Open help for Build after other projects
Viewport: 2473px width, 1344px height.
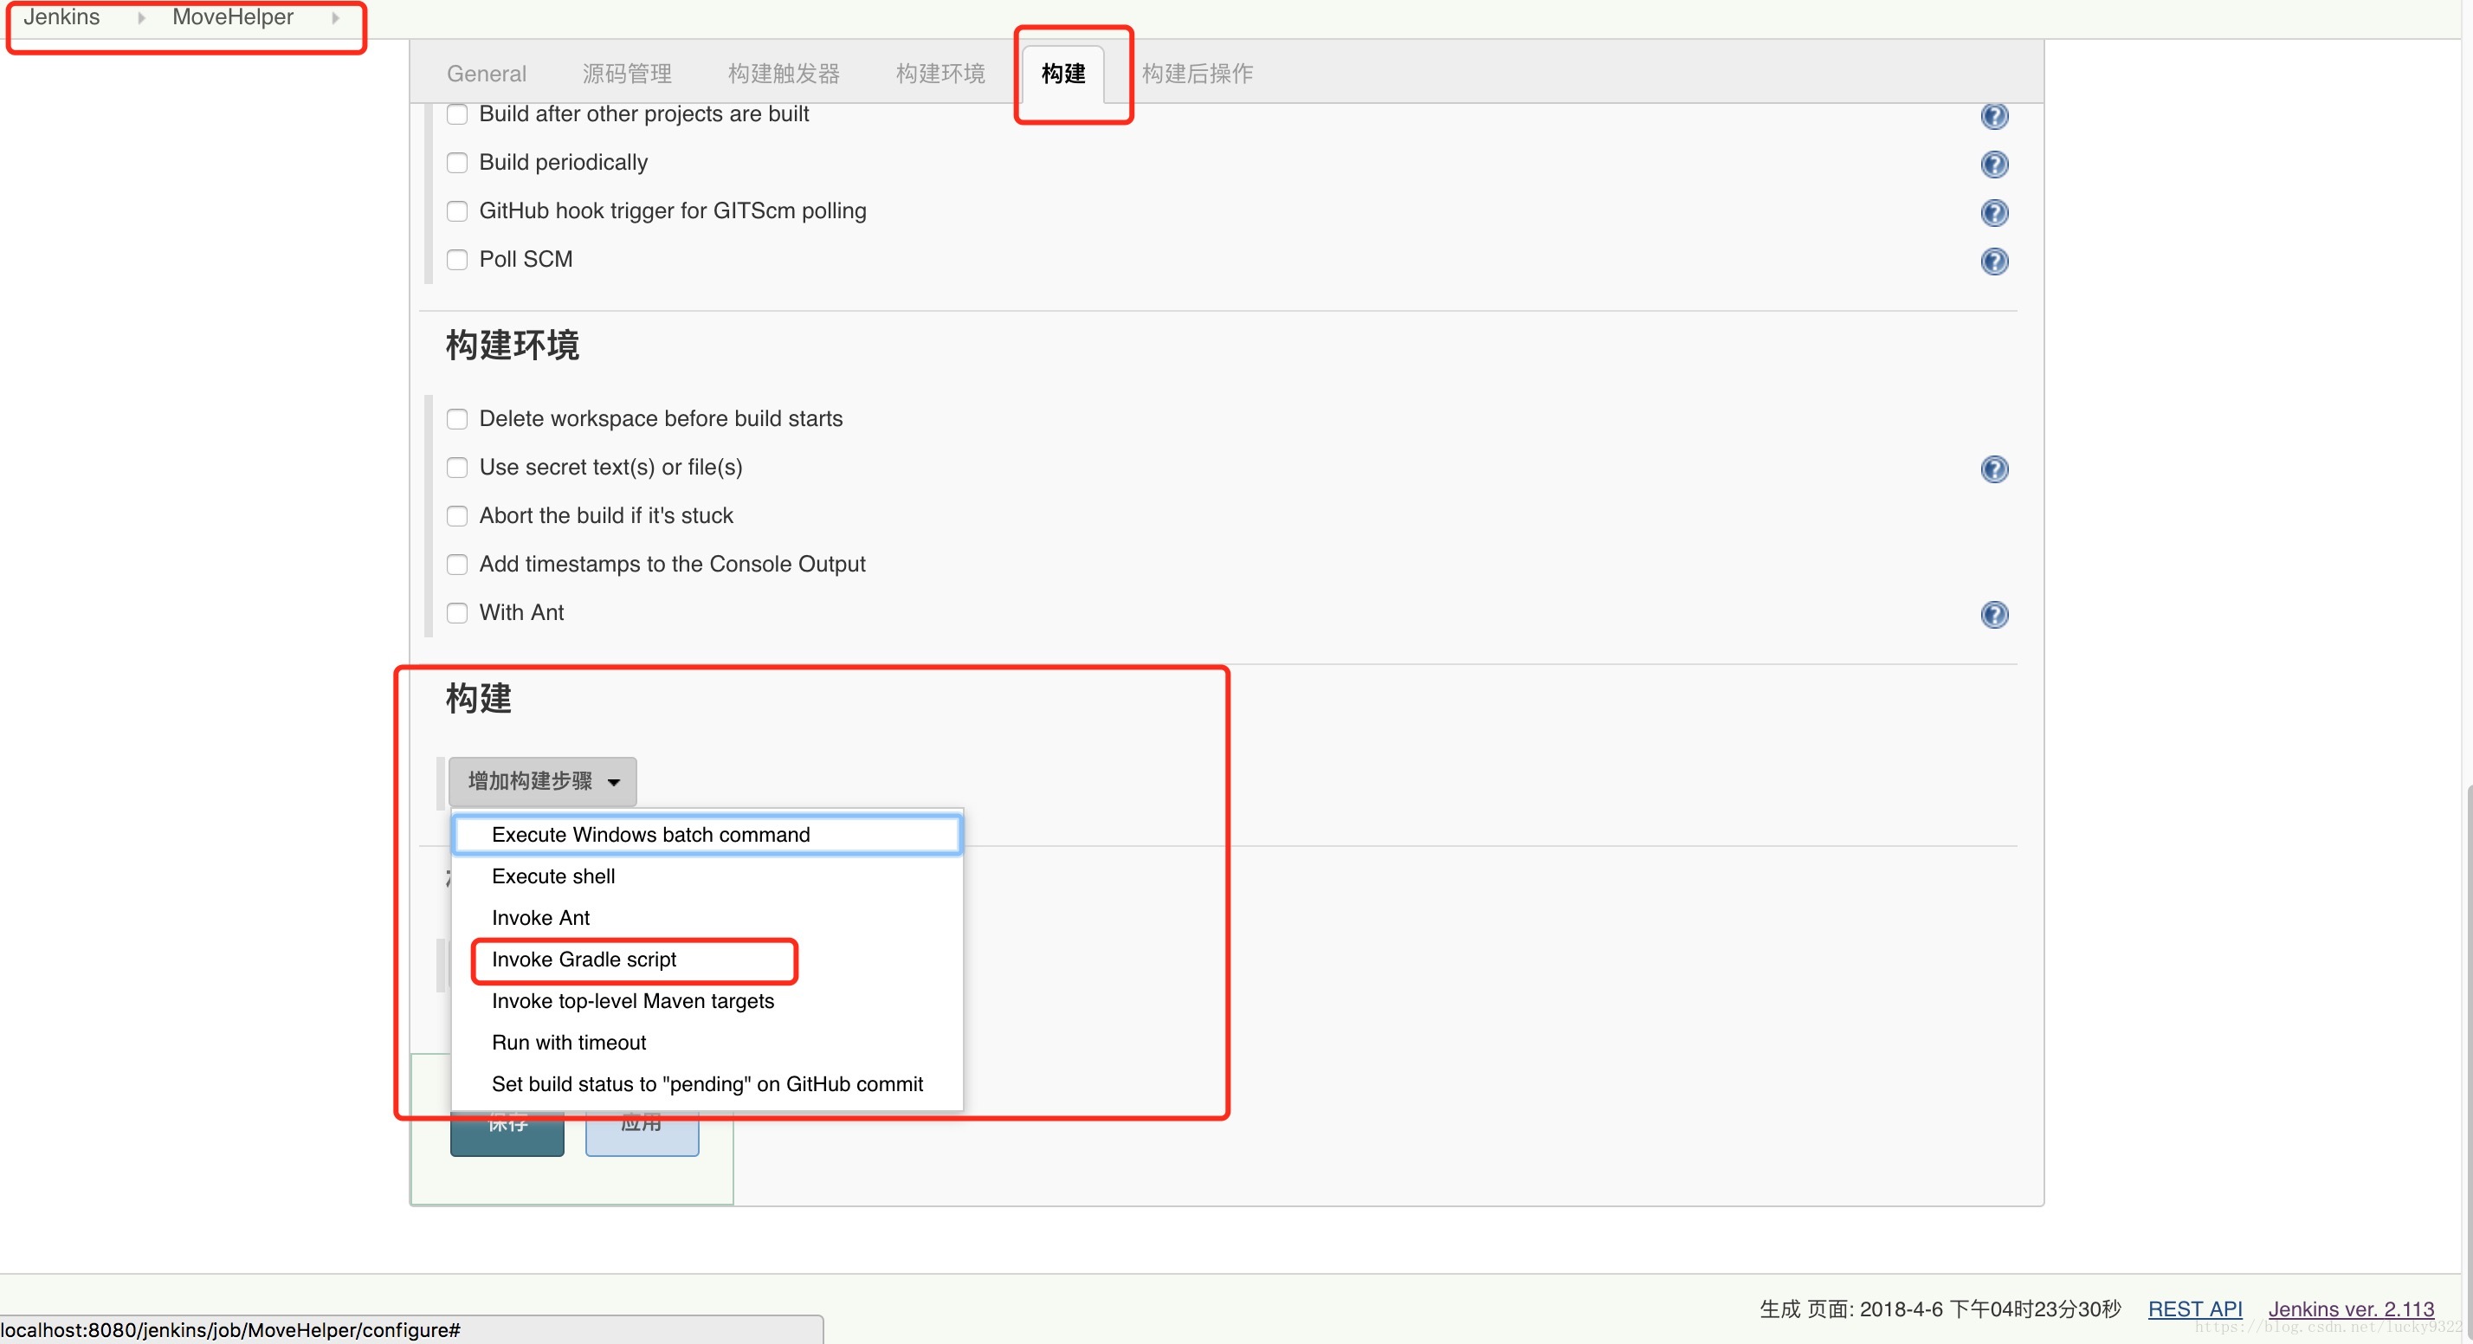(x=1994, y=116)
